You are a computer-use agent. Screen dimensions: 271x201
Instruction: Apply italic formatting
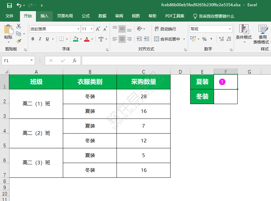[x=40, y=39]
